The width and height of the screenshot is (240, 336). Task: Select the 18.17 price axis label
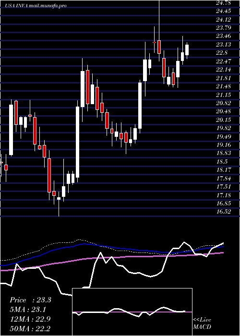224,170
